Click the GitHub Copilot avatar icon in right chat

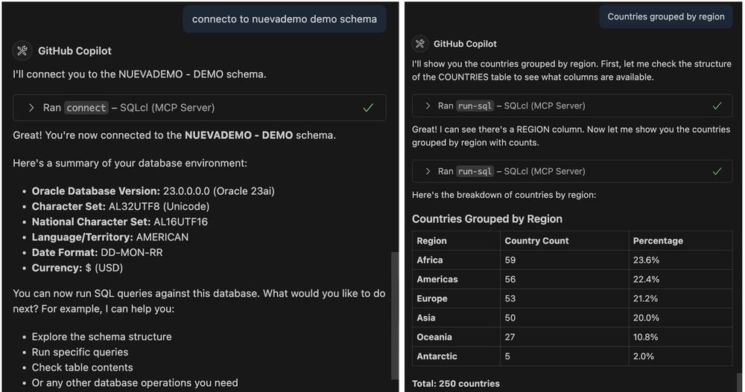420,44
